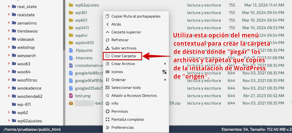The height and width of the screenshot is (133, 292).
Task: Click the info circle icon
Action: (107, 104)
